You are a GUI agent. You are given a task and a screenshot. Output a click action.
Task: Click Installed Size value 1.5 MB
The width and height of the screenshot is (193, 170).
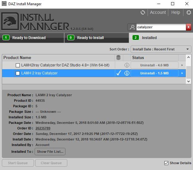coord(41,117)
